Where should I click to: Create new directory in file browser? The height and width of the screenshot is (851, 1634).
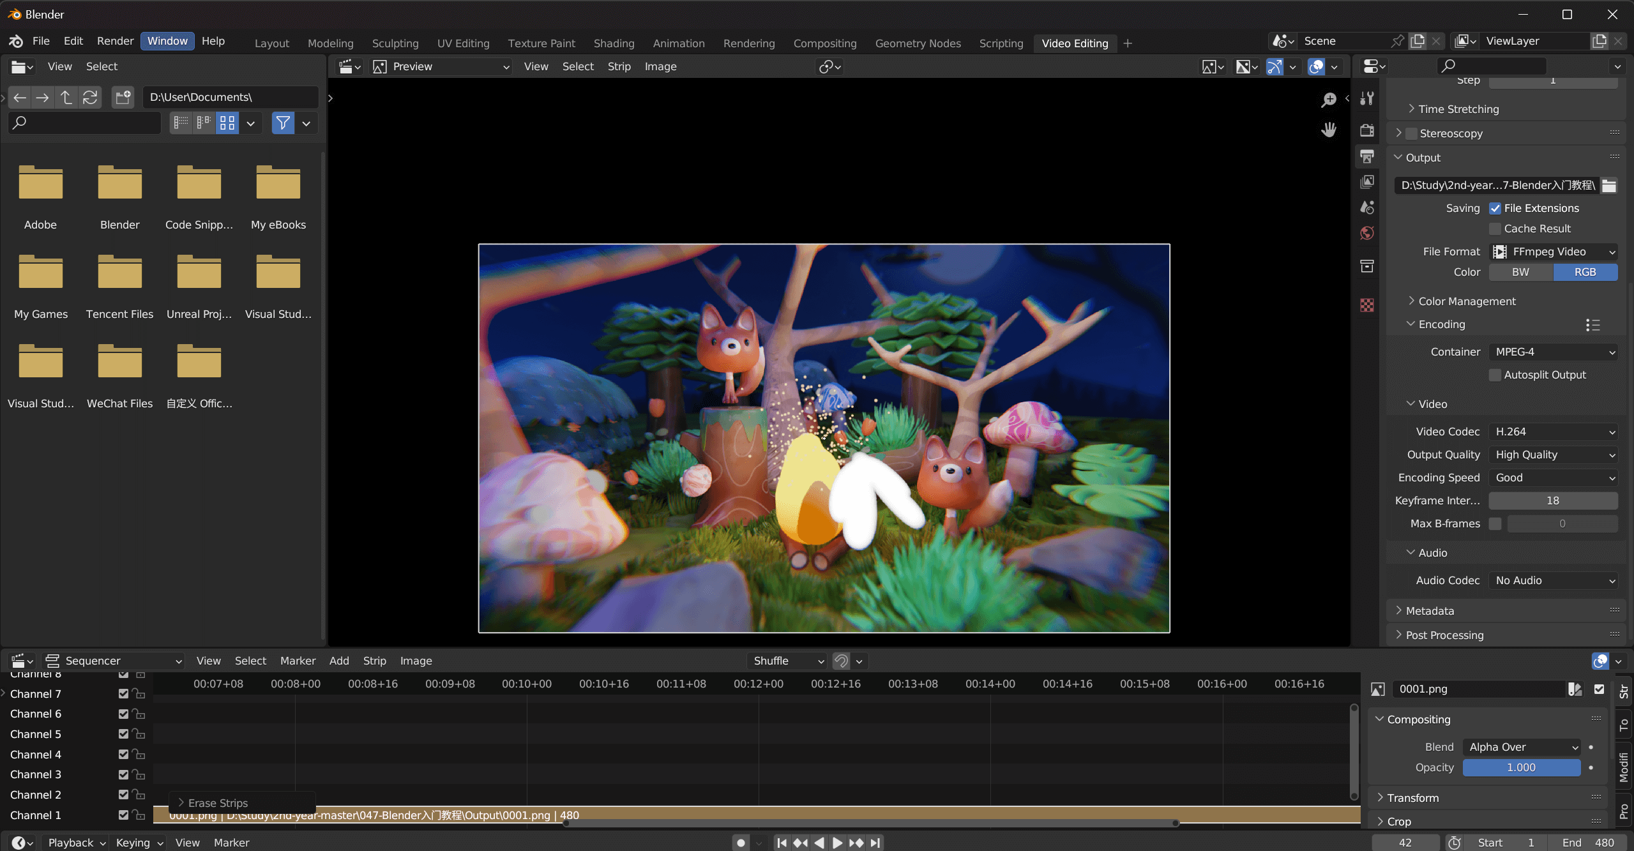pyautogui.click(x=123, y=97)
